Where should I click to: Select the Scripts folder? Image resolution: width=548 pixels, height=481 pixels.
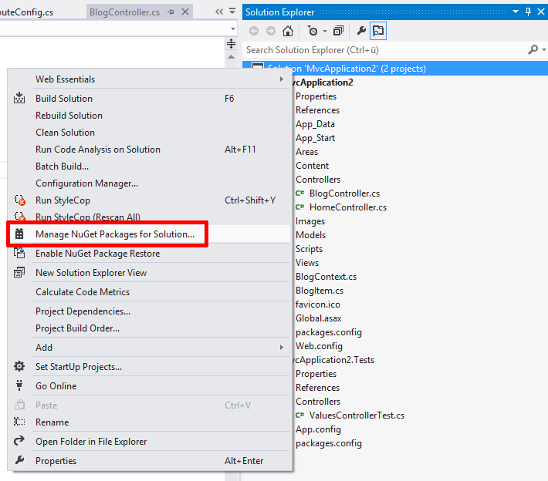coord(309,249)
